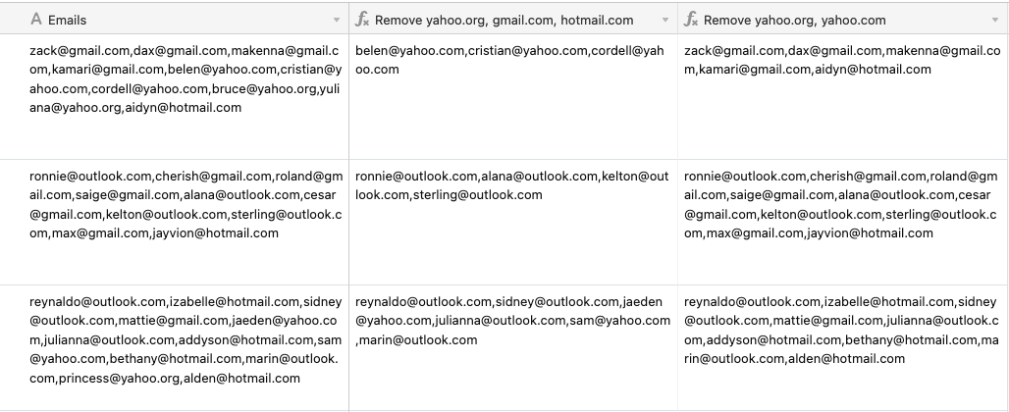Select the 'Remove yahoo.org, yahoo.com' header label

(795, 20)
